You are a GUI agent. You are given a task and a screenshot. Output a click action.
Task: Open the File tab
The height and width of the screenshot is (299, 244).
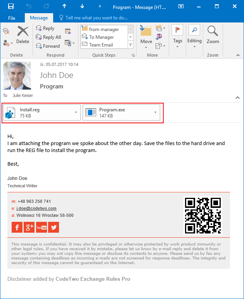(x=12, y=18)
